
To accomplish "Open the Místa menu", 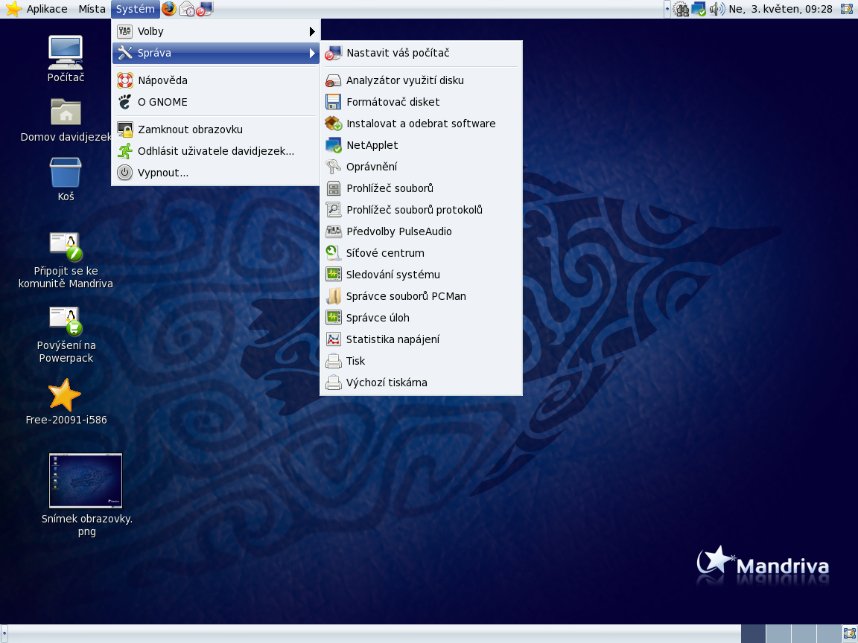I will [x=92, y=9].
